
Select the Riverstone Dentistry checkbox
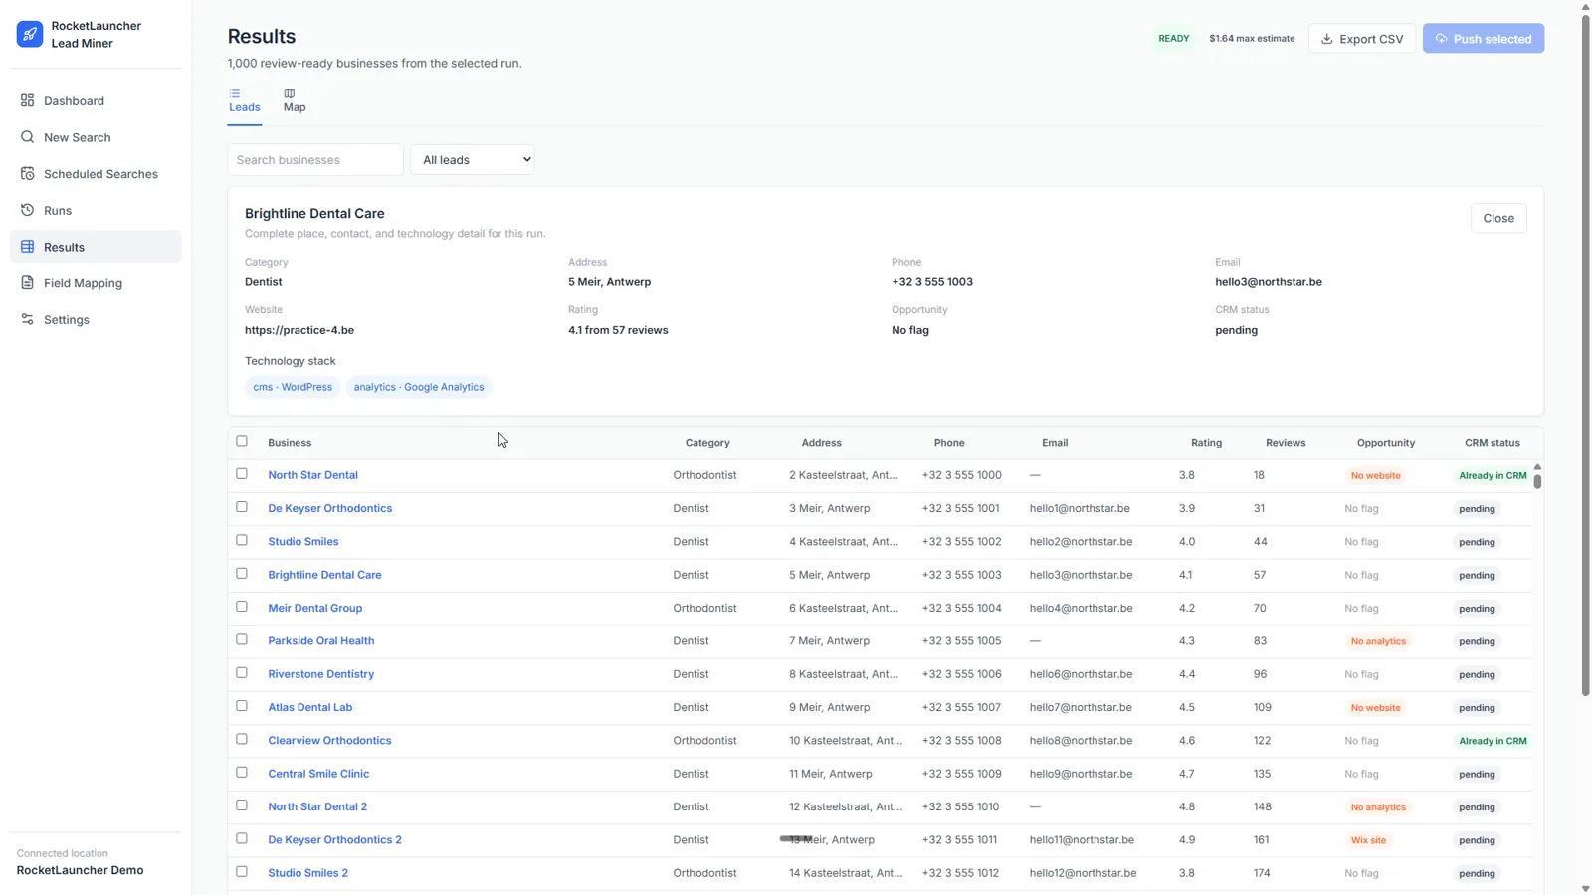coord(242,673)
